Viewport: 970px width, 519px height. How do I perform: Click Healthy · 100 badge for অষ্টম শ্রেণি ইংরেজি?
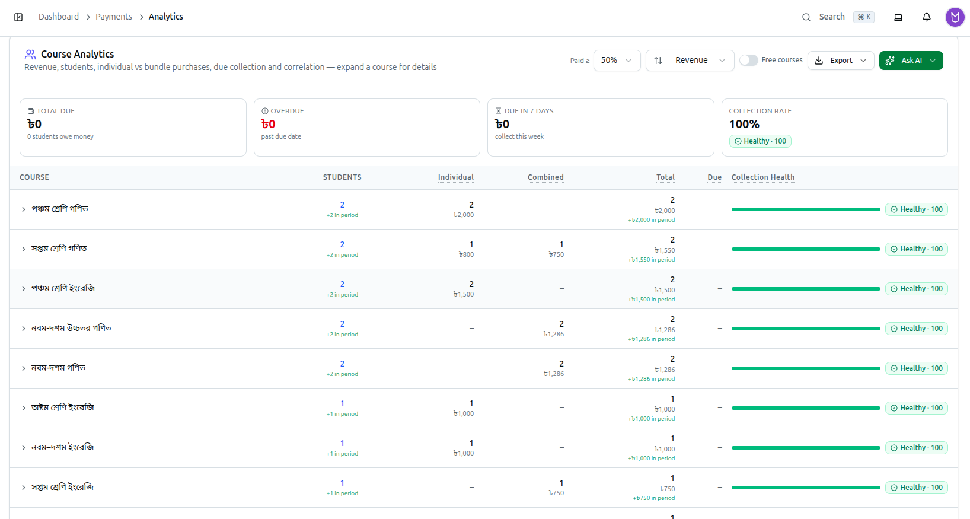click(917, 408)
